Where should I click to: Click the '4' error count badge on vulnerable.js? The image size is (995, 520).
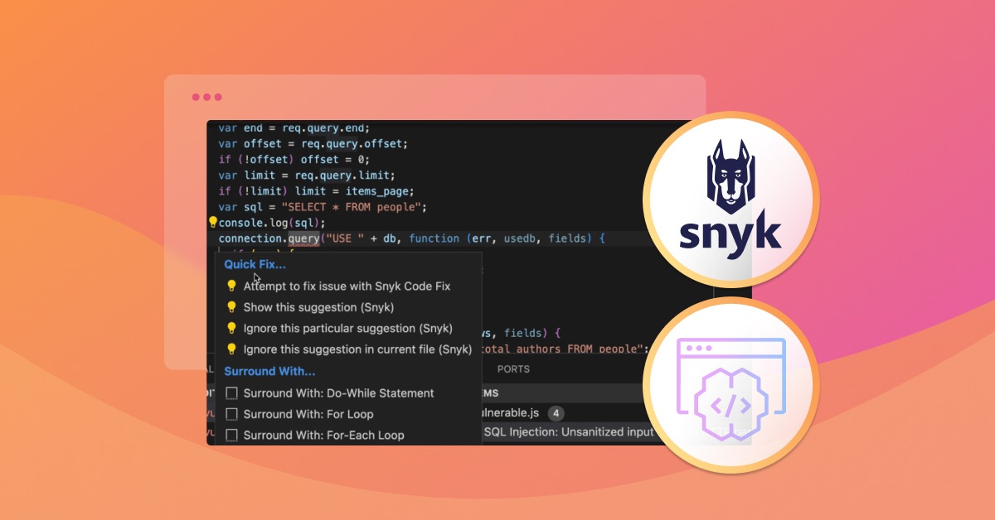(556, 412)
